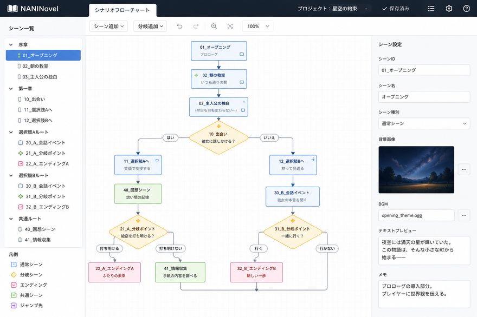Click the starry sky background thumbnail
Image resolution: width=477 pixels, height=317 pixels.
[416, 170]
